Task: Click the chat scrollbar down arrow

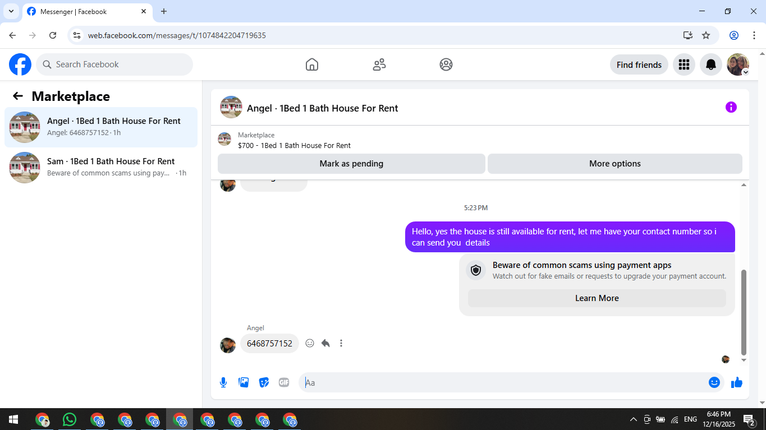Action: (744, 360)
